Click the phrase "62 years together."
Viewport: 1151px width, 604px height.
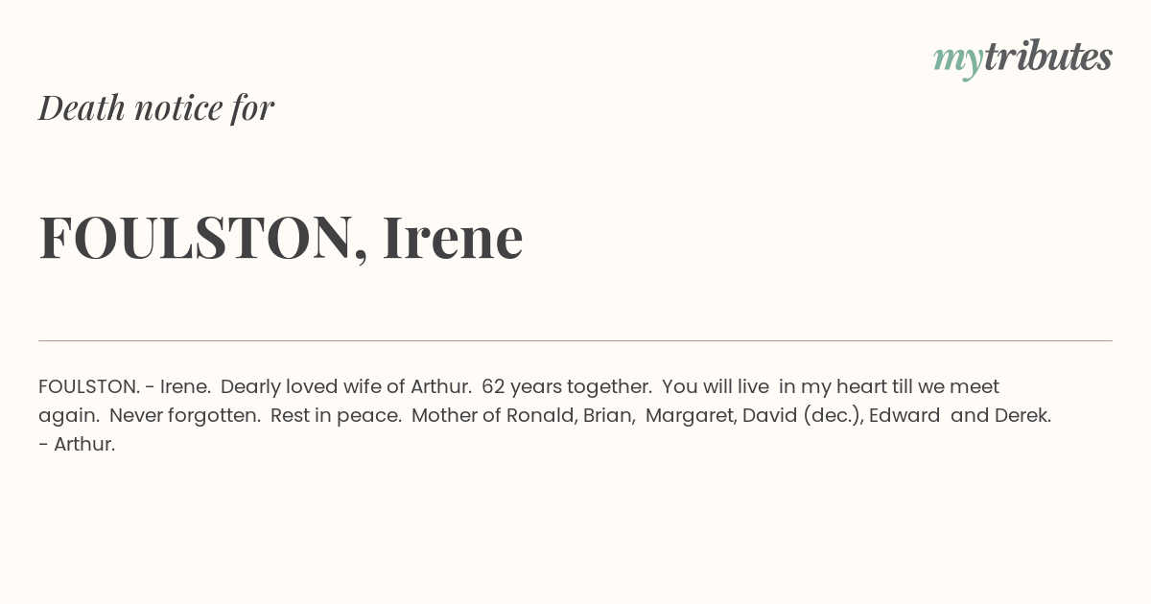tap(567, 386)
